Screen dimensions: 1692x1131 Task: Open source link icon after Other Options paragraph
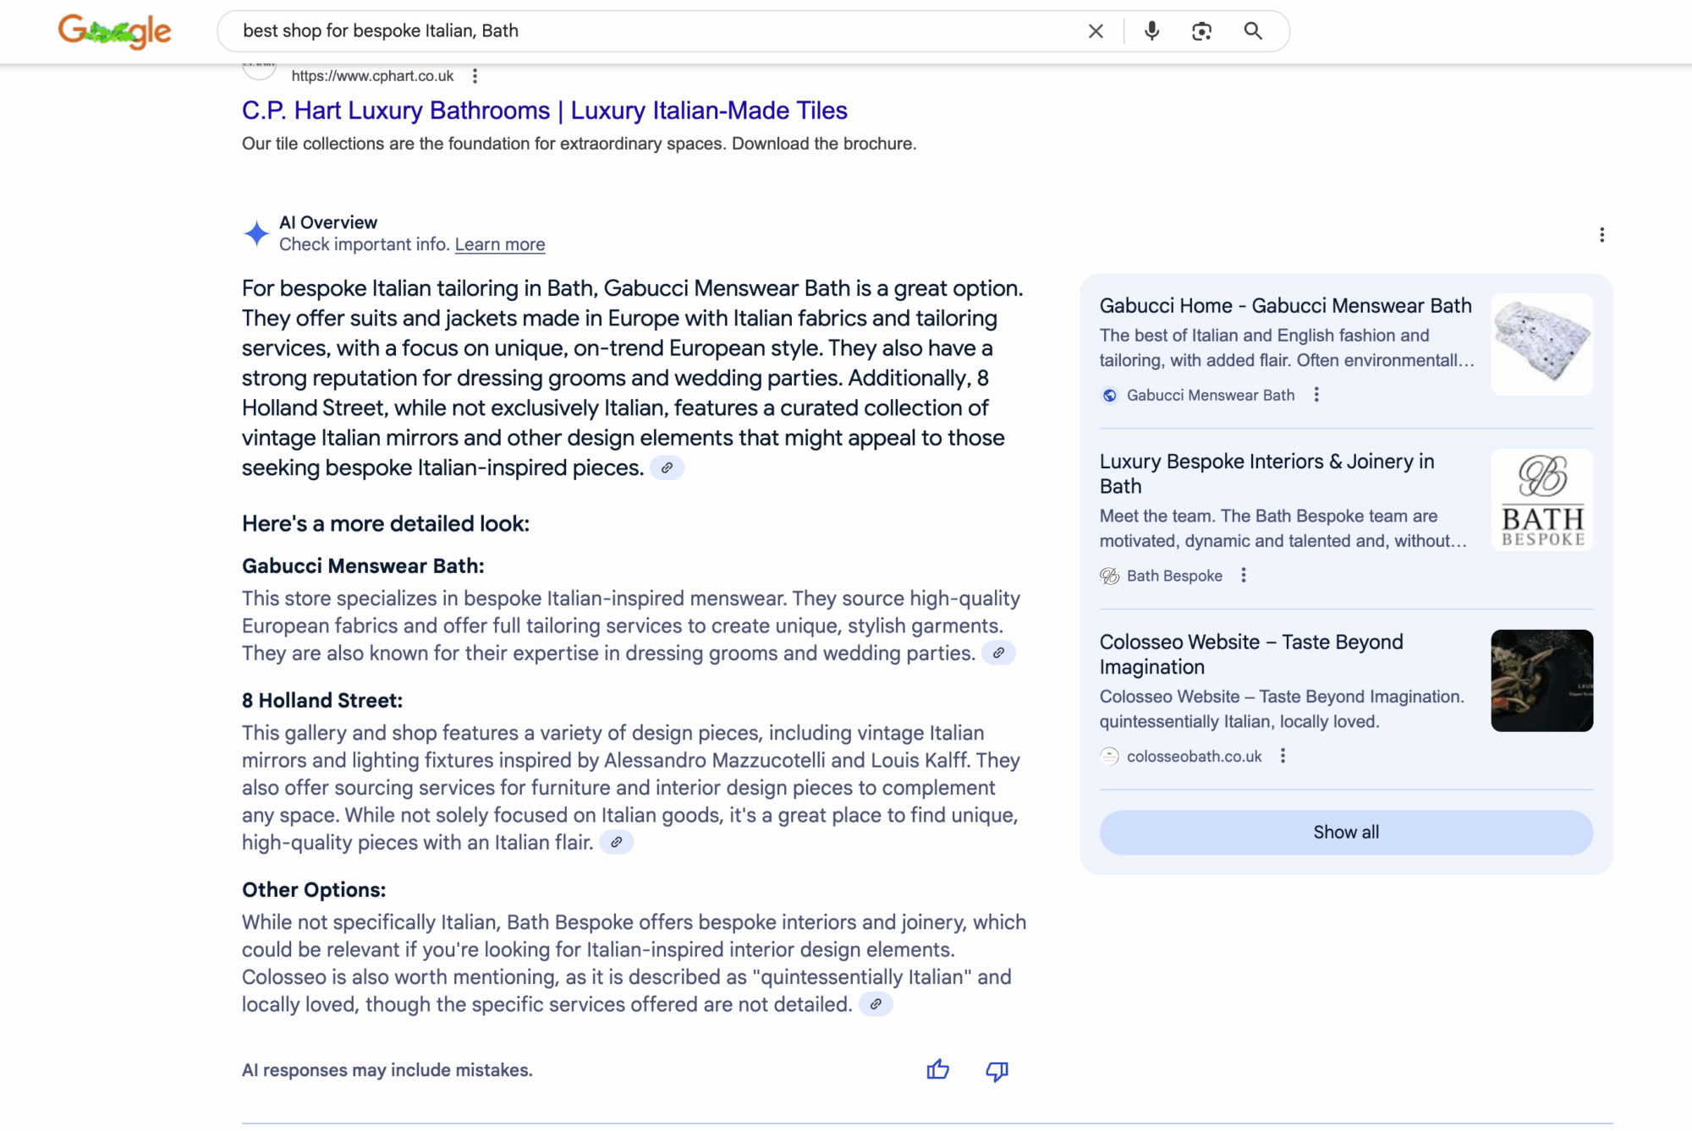tap(876, 1004)
